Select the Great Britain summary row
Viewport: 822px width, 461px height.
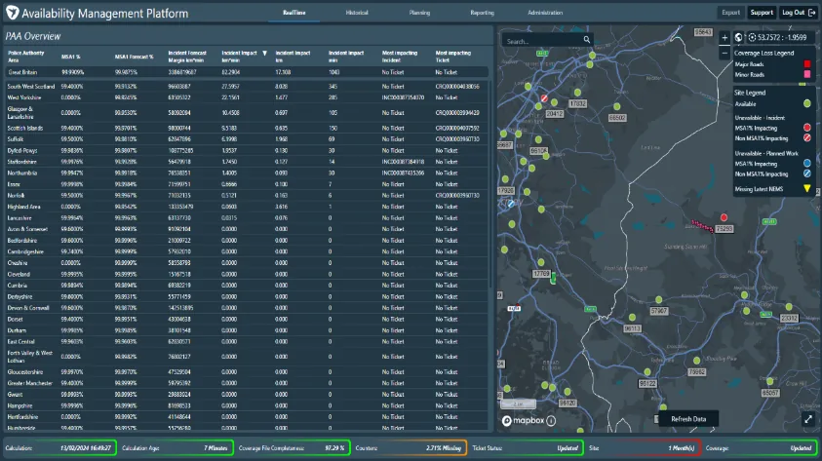tap(247, 72)
